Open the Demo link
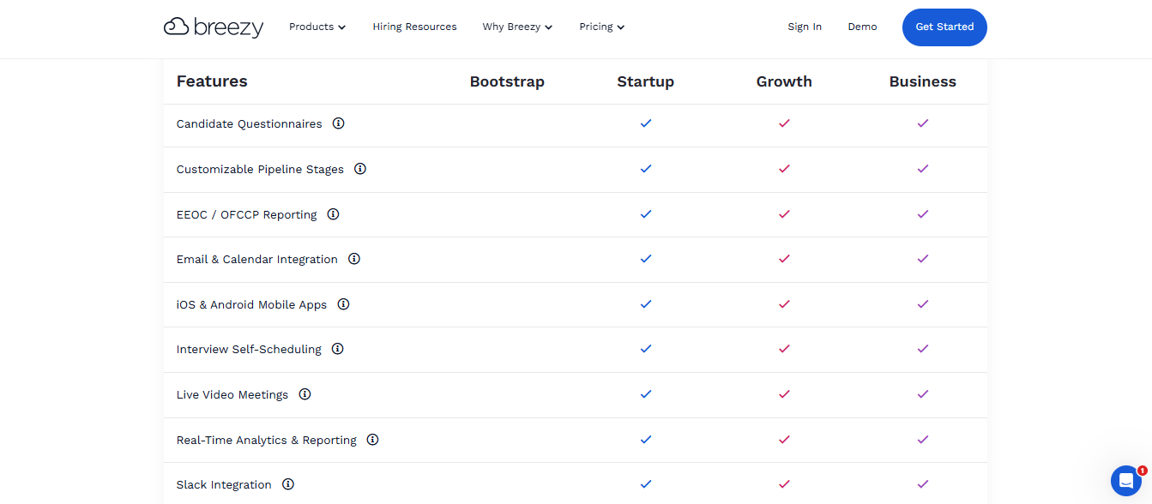Viewport: 1152px width, 504px height. pos(862,27)
